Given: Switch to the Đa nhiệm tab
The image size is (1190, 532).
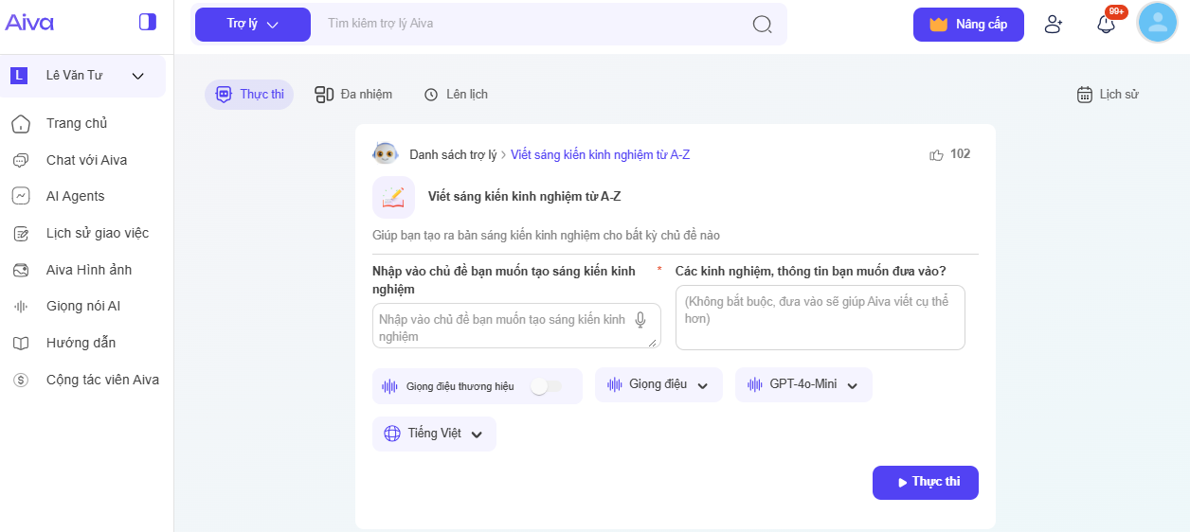Looking at the screenshot, I should coord(353,95).
